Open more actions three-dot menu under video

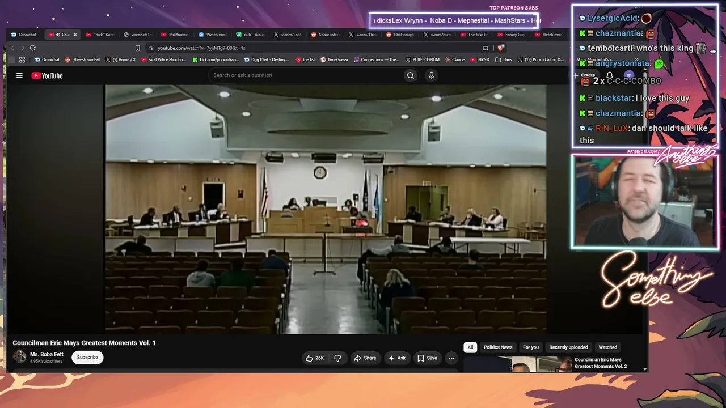tap(451, 358)
